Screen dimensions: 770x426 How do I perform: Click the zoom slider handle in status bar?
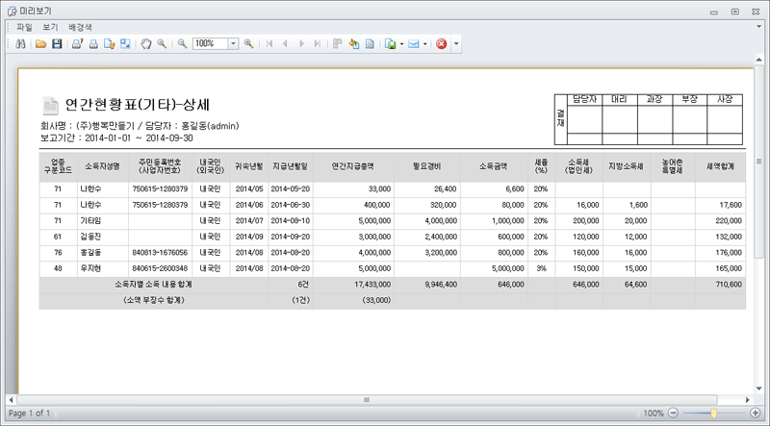click(713, 413)
